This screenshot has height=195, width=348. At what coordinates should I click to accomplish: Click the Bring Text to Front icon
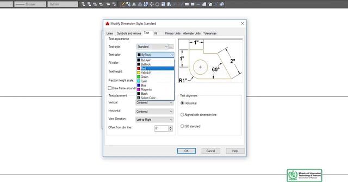click(x=108, y=4)
